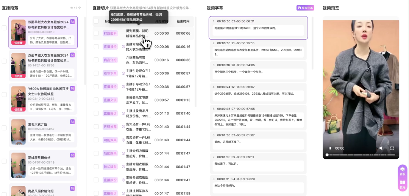Click info icon in 直播报价 row starting 00:01:13
409x196 pixels.
[x=123, y=113]
